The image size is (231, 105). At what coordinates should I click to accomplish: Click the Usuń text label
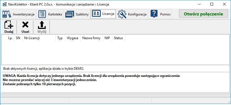(25, 32)
